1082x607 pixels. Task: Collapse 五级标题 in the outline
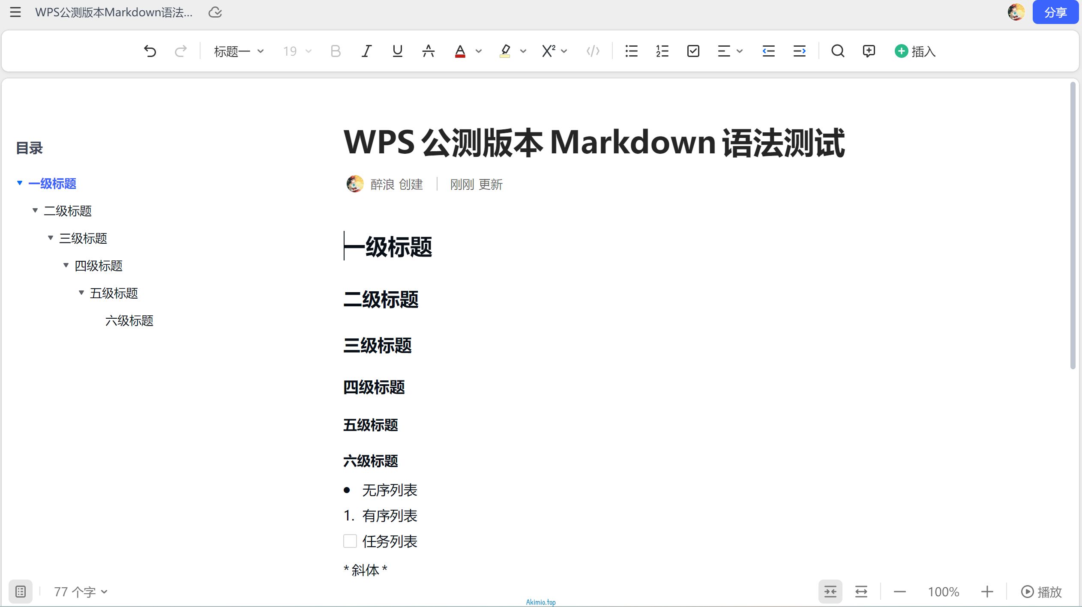pos(81,293)
